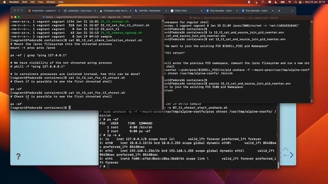Click '24_t2_remove_cgroup.sh' green filename
The width and height of the screenshot is (328, 184).
[121, 33]
